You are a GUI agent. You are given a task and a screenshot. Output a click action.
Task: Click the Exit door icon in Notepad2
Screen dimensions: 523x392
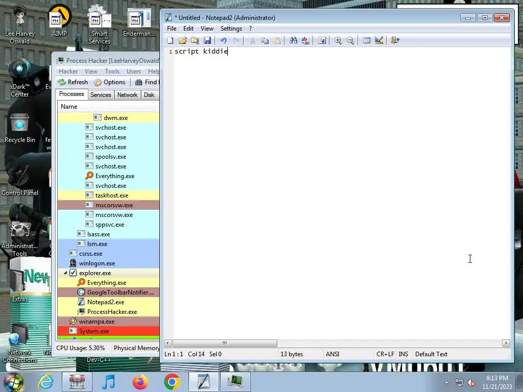tap(395, 41)
